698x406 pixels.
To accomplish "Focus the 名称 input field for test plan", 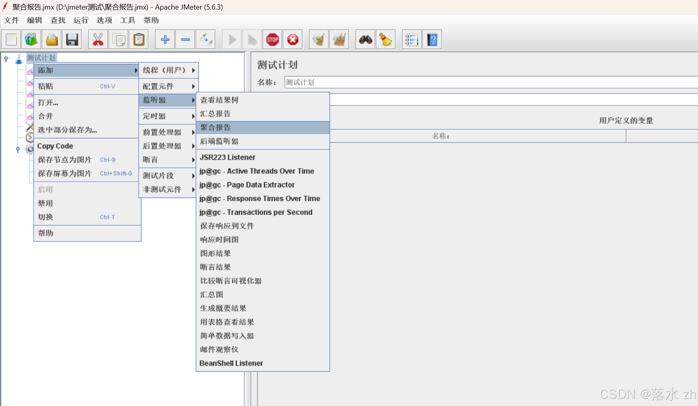I will click(x=491, y=82).
